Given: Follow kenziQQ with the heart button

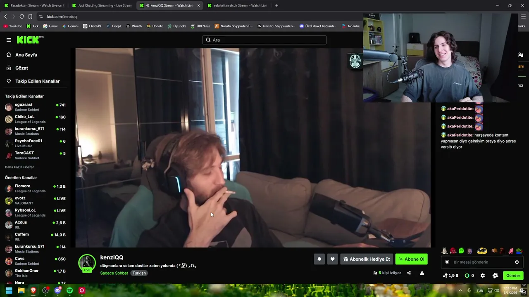Looking at the screenshot, I should [x=332, y=259].
